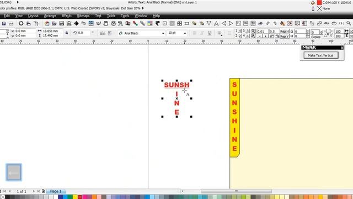Click the Rep H value spinner

click(308, 32)
